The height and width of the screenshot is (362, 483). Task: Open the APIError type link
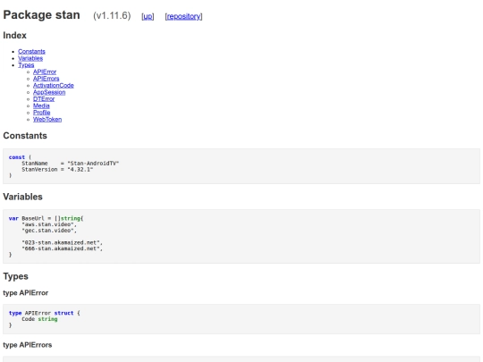pyautogui.click(x=45, y=72)
